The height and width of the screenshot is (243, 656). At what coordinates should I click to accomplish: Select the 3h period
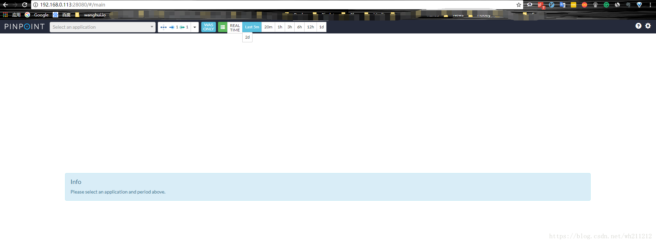click(290, 27)
